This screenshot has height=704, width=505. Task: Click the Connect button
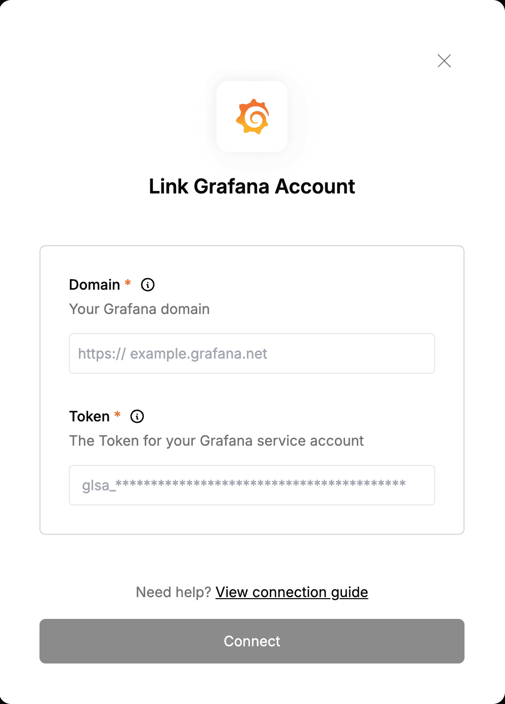tap(252, 641)
